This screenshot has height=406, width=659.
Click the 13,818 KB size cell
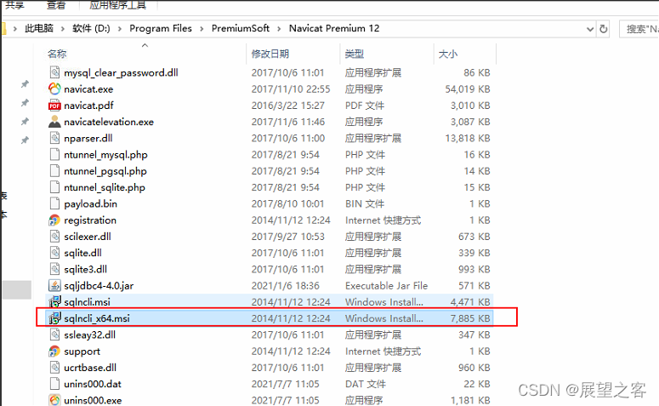click(x=468, y=139)
